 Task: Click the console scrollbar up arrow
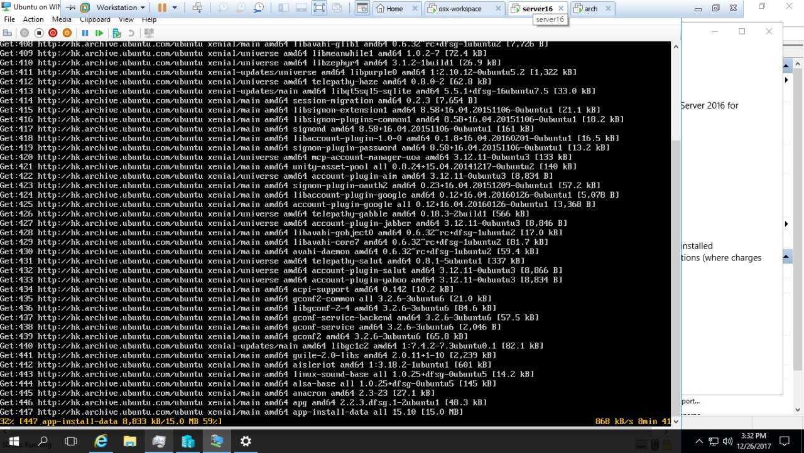point(676,46)
